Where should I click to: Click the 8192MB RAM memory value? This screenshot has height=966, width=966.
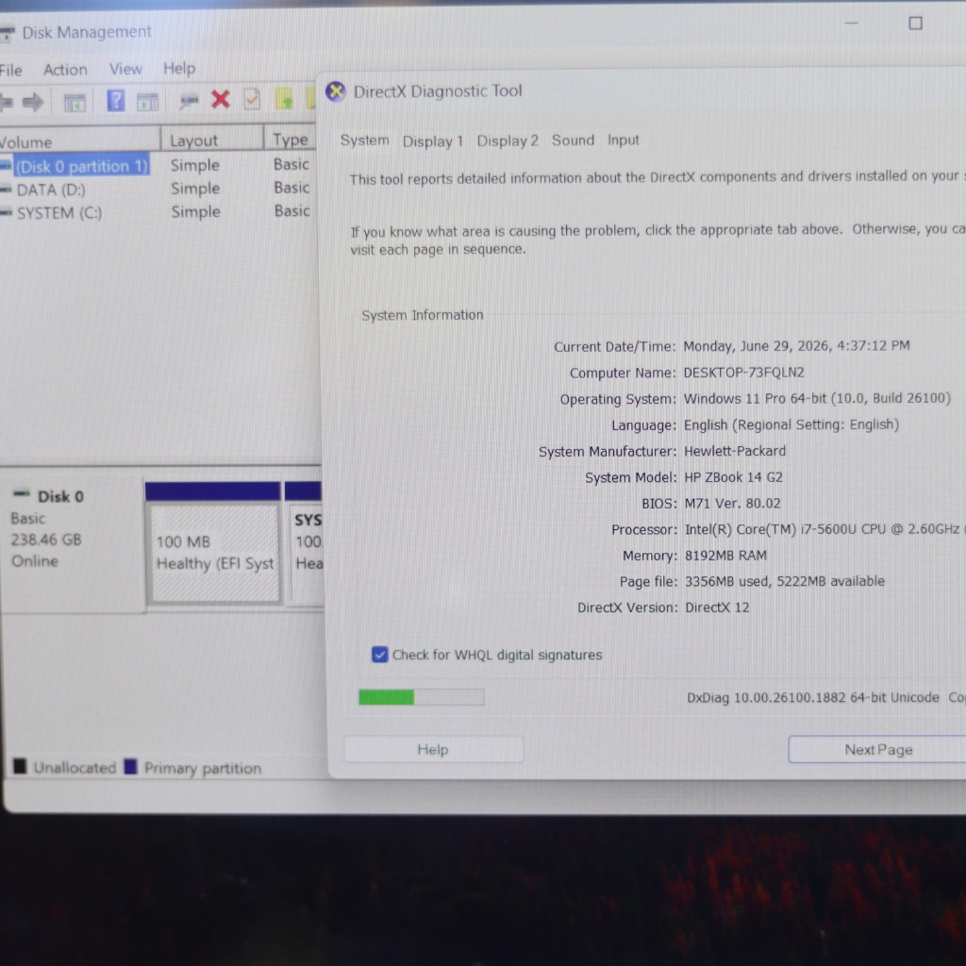click(725, 555)
